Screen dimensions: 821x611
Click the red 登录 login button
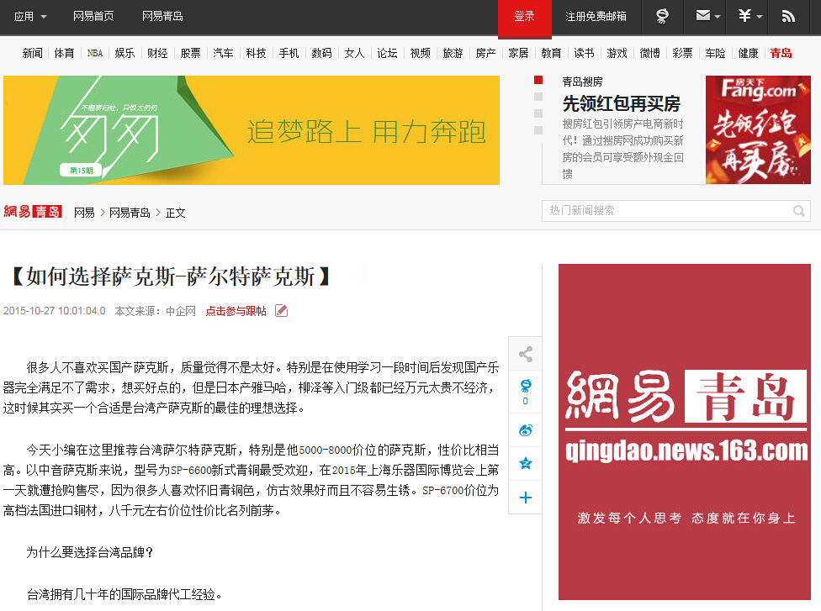click(524, 18)
